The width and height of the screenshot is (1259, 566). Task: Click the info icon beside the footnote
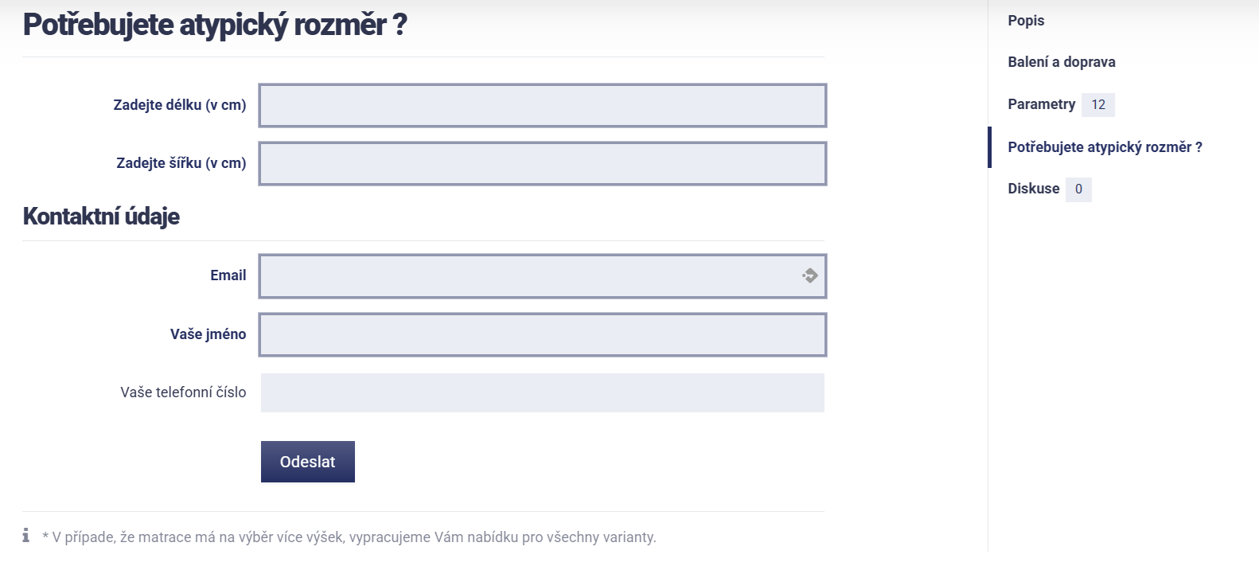tap(26, 535)
